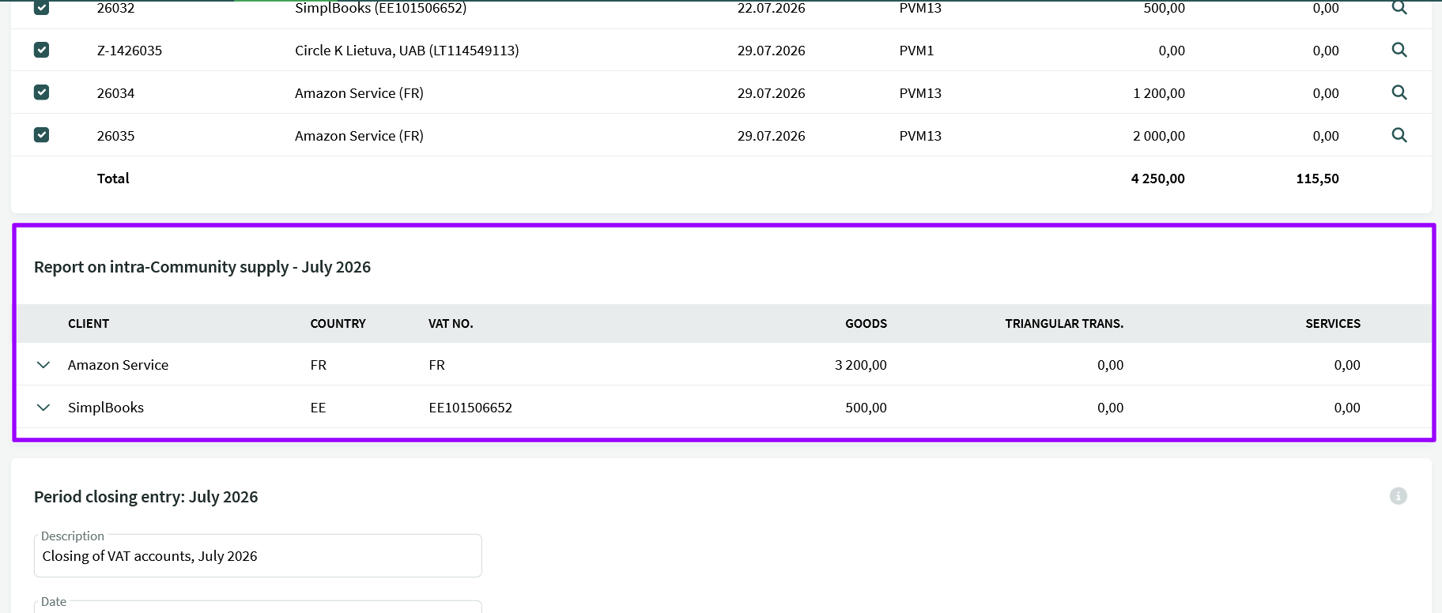The image size is (1442, 613).
Task: Expand the Amazon Service client row
Action: 43,365
